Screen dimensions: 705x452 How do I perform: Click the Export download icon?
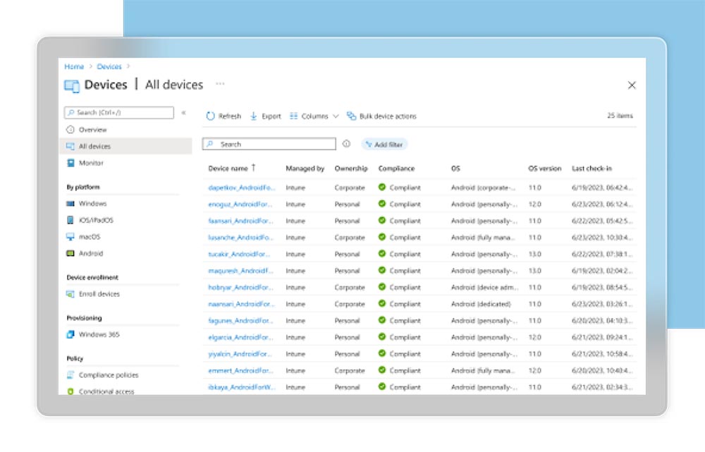click(x=254, y=116)
